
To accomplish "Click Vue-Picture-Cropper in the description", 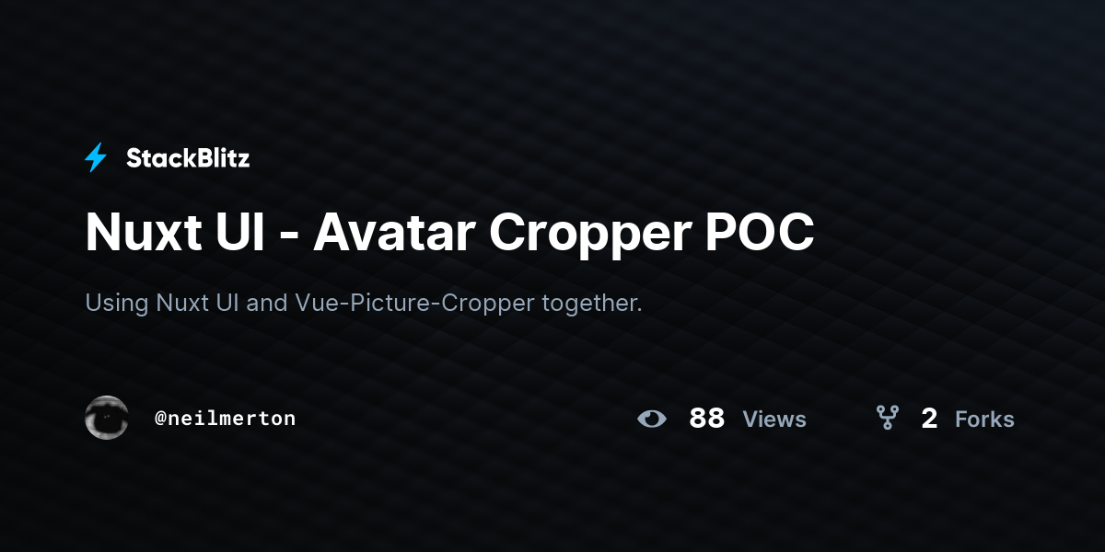I will tap(415, 303).
